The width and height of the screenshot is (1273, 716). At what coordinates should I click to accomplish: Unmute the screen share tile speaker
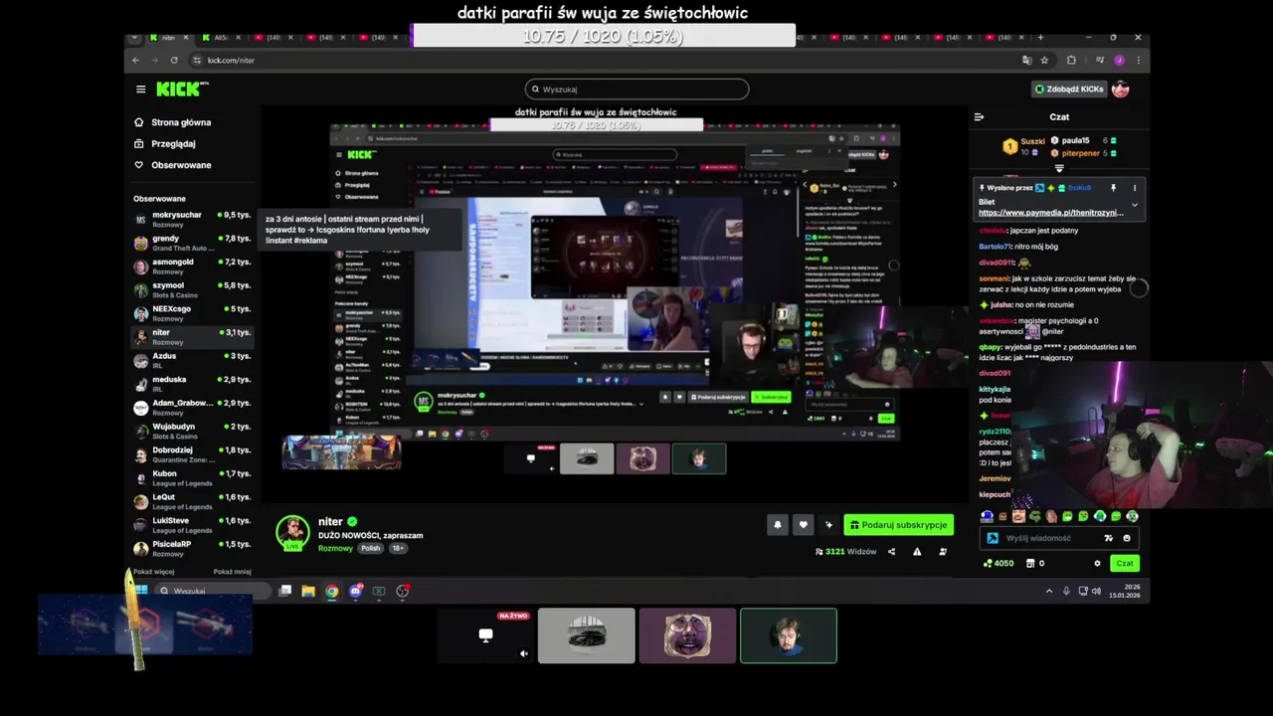[523, 653]
